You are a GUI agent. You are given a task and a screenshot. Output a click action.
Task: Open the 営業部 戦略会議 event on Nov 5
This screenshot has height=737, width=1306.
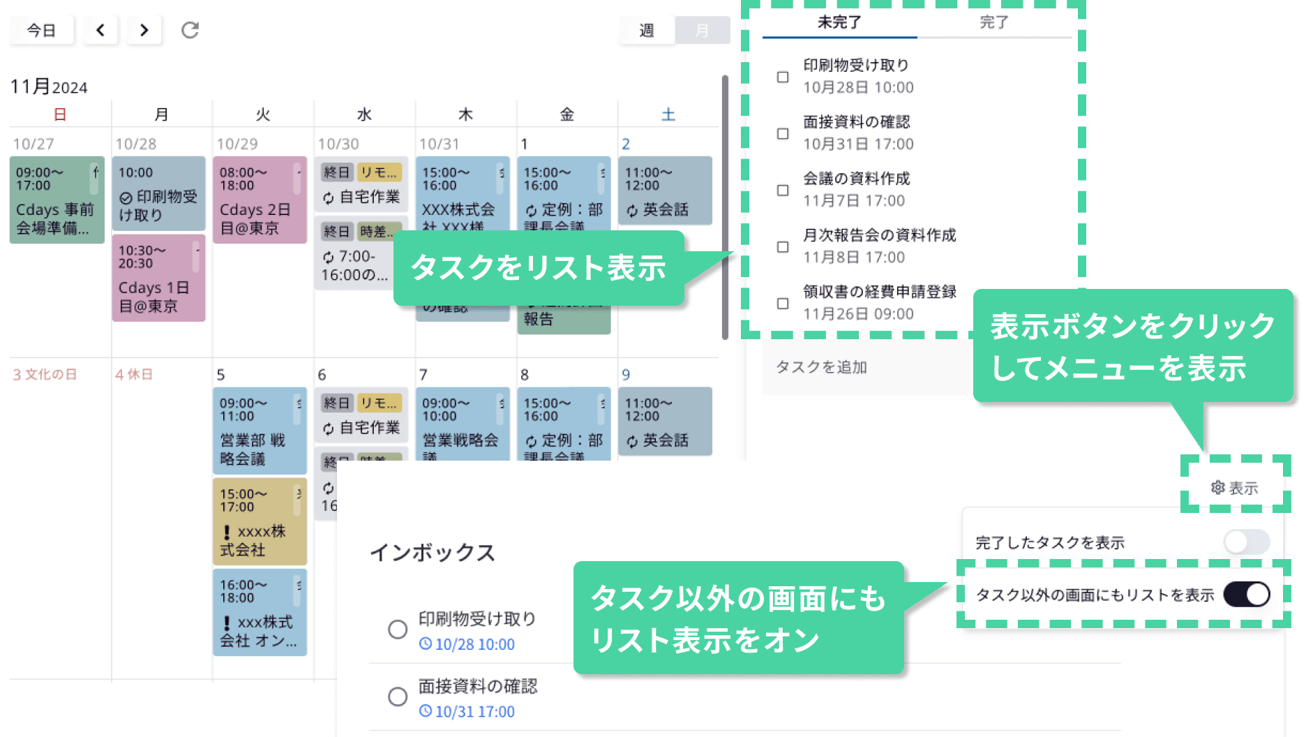pos(260,431)
